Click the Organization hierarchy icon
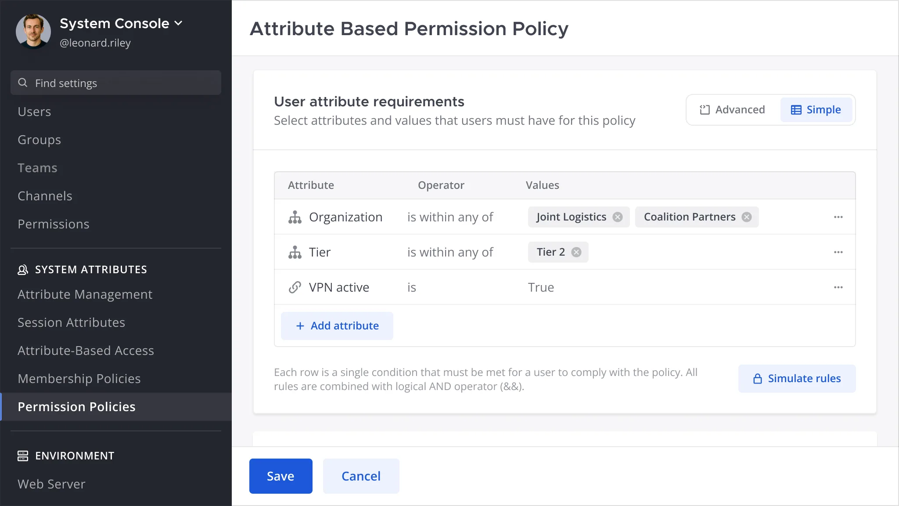The width and height of the screenshot is (899, 506). click(x=295, y=217)
